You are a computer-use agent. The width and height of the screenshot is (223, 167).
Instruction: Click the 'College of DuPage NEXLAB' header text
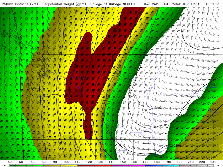113,4
